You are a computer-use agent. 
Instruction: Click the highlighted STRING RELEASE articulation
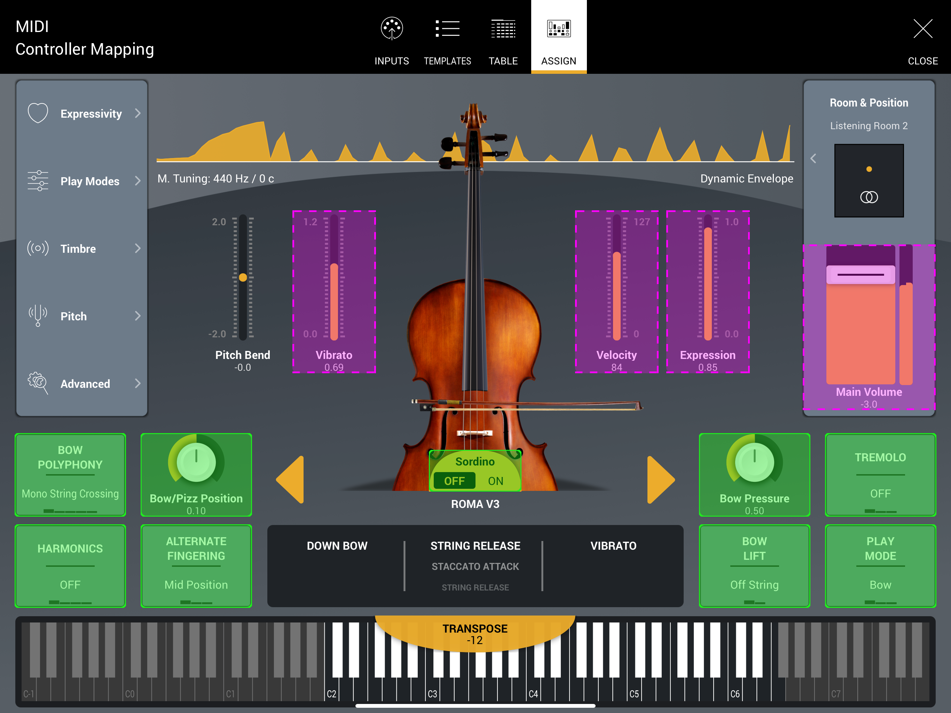click(x=475, y=546)
